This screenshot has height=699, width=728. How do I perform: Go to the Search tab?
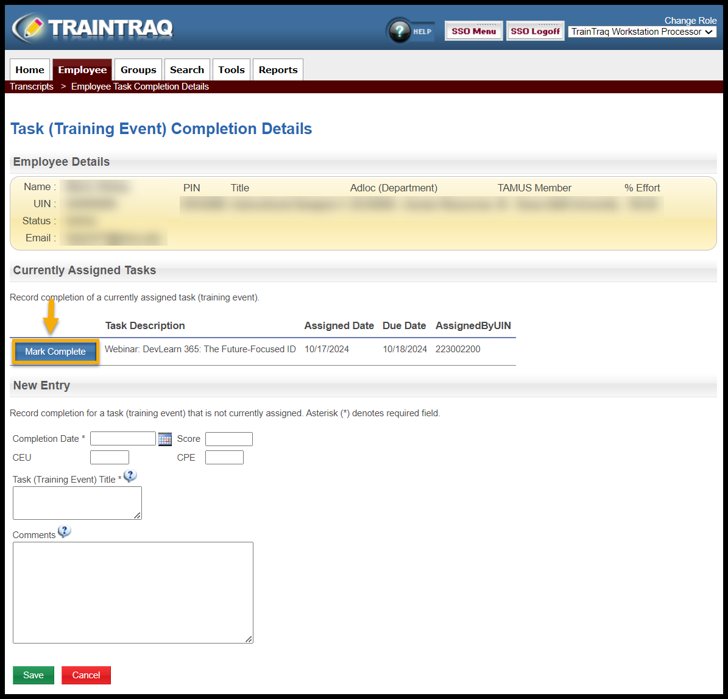point(187,69)
